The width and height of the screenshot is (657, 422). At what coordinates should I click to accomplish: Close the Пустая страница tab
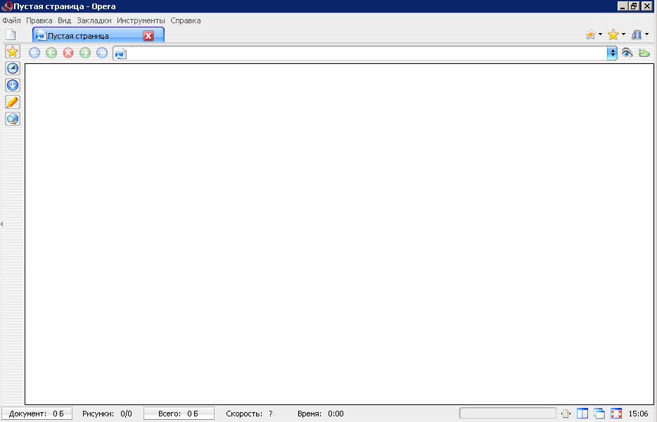[148, 36]
